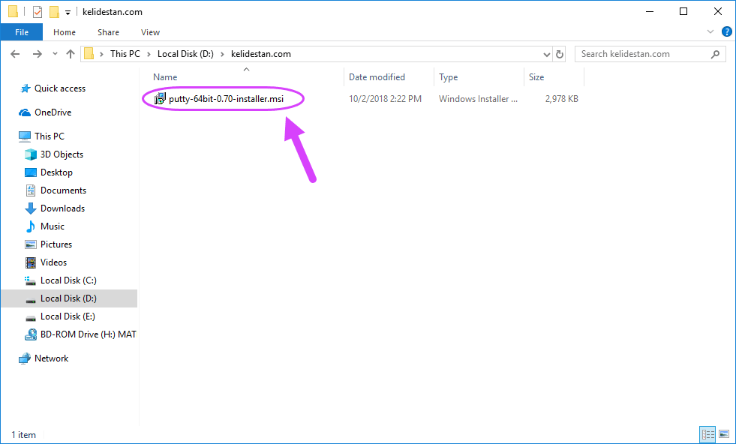736x444 pixels.
Task: Open Documents in the sidebar
Action: [x=63, y=190]
